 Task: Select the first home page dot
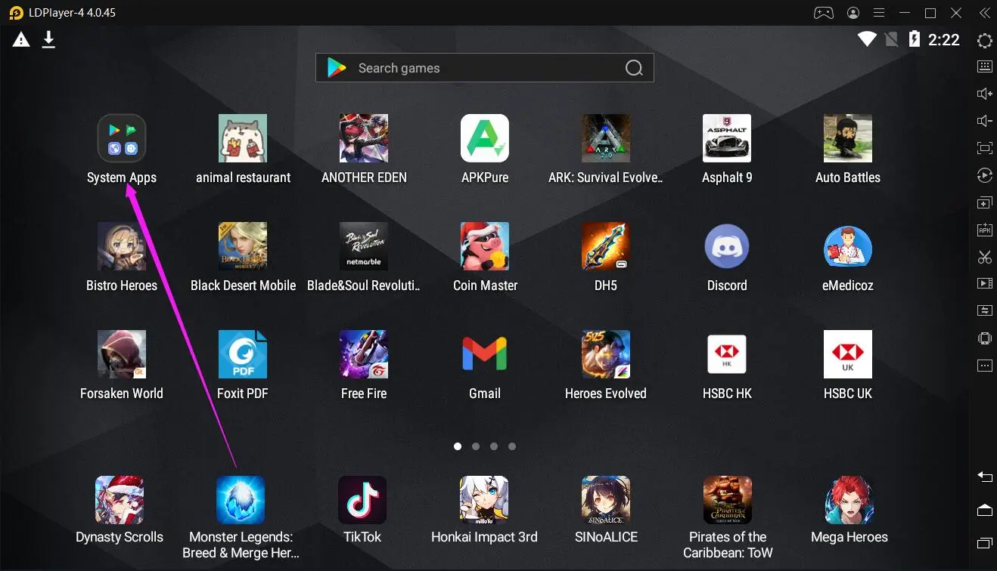tap(458, 446)
